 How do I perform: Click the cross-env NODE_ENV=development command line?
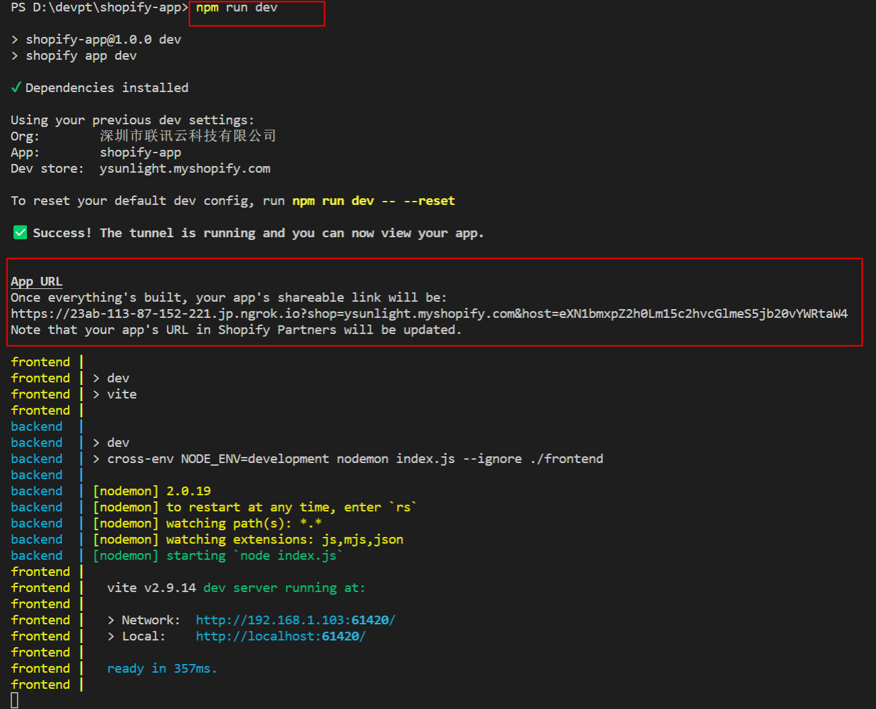click(x=355, y=459)
